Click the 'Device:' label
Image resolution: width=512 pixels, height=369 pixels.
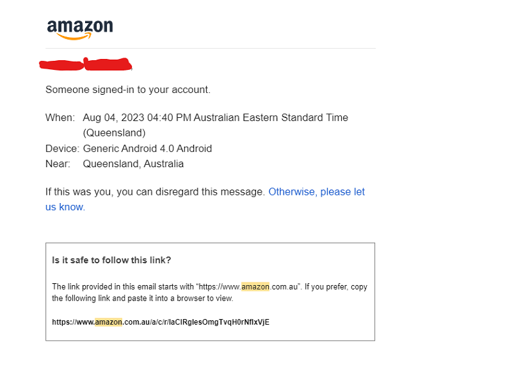tap(62, 149)
